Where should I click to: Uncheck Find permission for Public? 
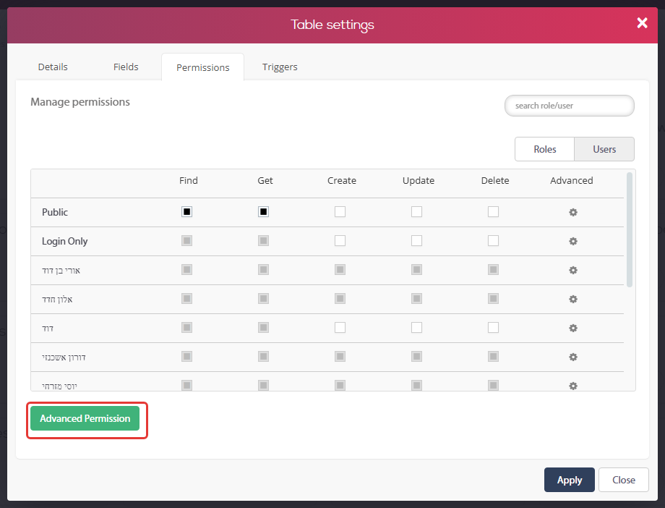[186, 211]
